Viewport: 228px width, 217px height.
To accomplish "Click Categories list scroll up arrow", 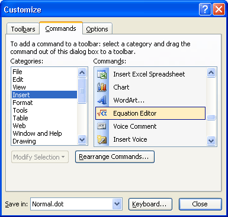I will [82, 72].
